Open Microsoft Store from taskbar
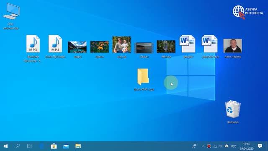The height and width of the screenshot is (151, 268). (54, 146)
